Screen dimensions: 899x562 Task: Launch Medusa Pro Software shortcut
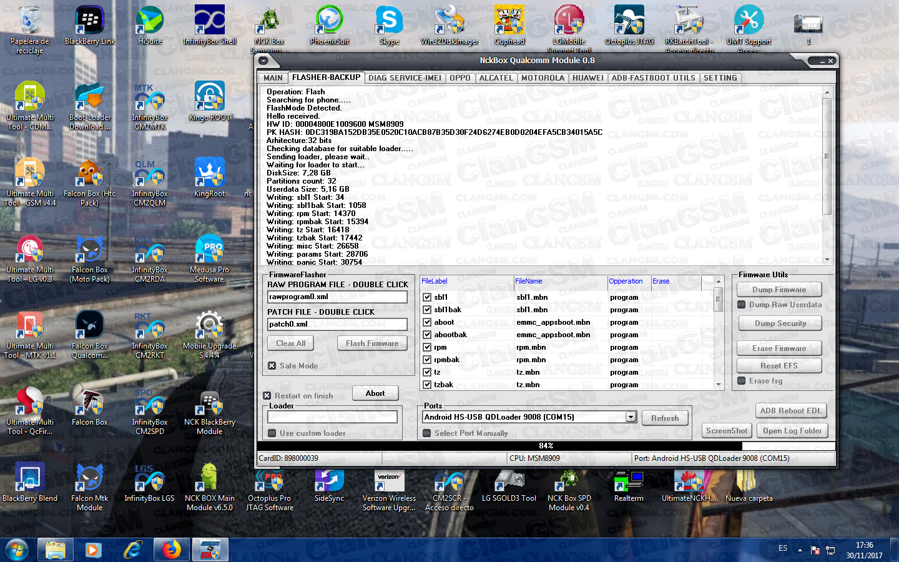(210, 259)
